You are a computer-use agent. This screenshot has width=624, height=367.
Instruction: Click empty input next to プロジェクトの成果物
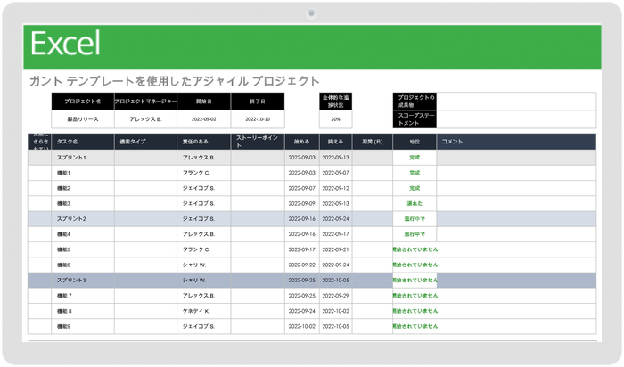pos(516,102)
